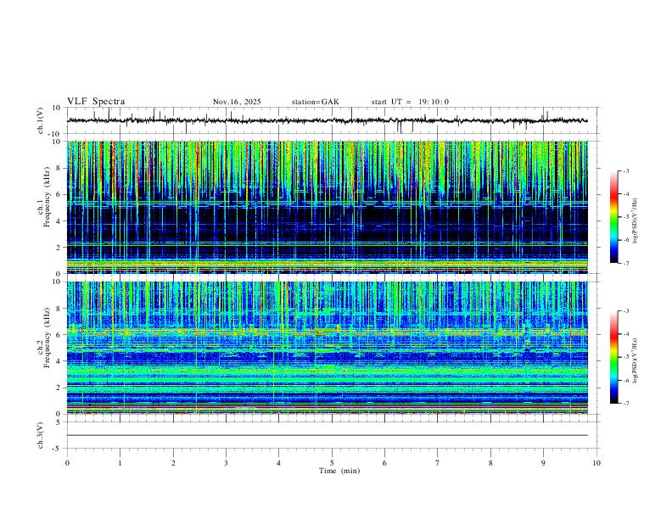Click the '7' tick on time axis
672x519 pixels.
pyautogui.click(x=438, y=463)
